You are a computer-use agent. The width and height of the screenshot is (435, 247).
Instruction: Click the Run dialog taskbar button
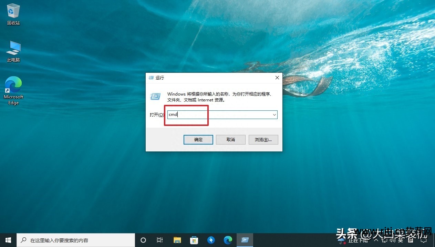245,240
